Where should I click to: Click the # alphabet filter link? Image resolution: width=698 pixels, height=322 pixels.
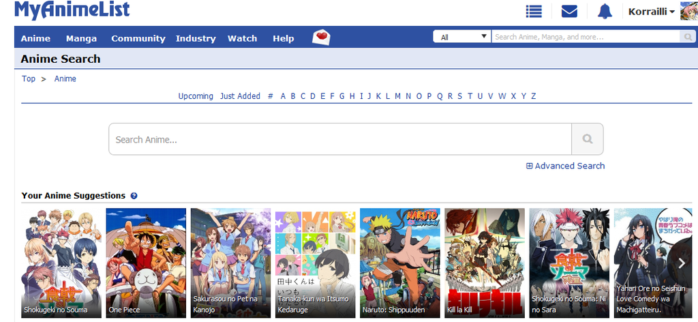tap(270, 96)
